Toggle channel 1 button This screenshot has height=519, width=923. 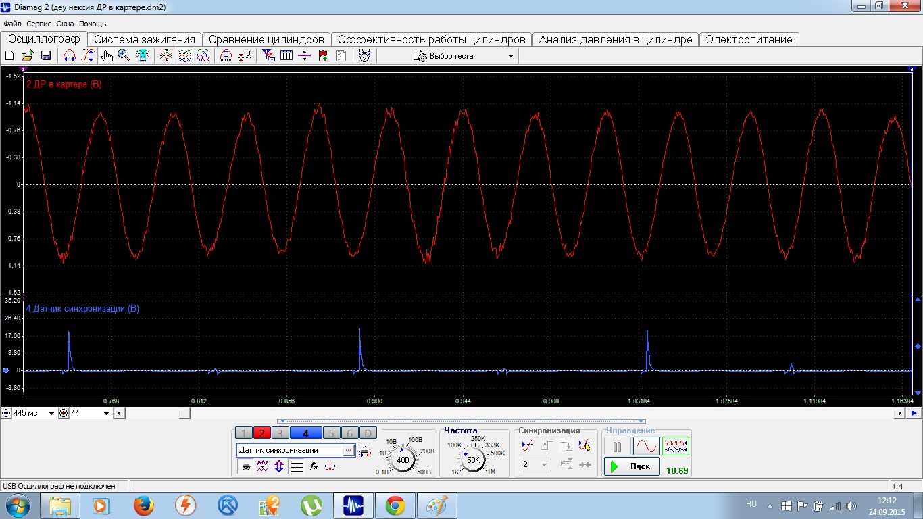243,433
